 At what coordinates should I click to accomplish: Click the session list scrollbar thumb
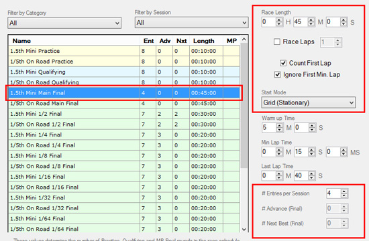pyautogui.click(x=244, y=105)
